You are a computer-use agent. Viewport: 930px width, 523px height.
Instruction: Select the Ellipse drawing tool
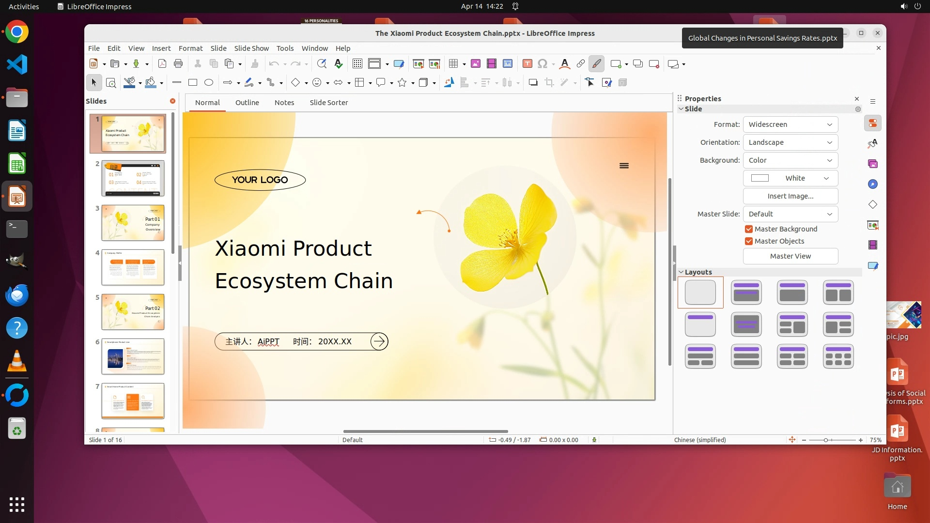point(209,83)
